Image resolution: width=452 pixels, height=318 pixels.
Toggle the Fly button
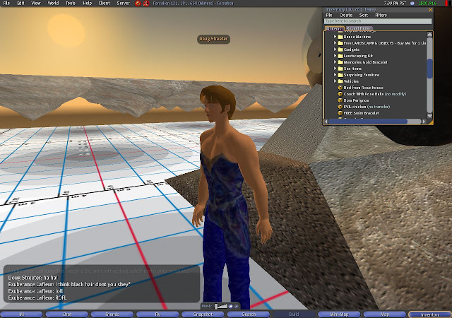coord(157,314)
